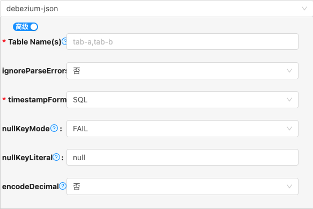313x209 pixels.
Task: Click the nullKeyMode question mark icon
Action: coord(54,128)
